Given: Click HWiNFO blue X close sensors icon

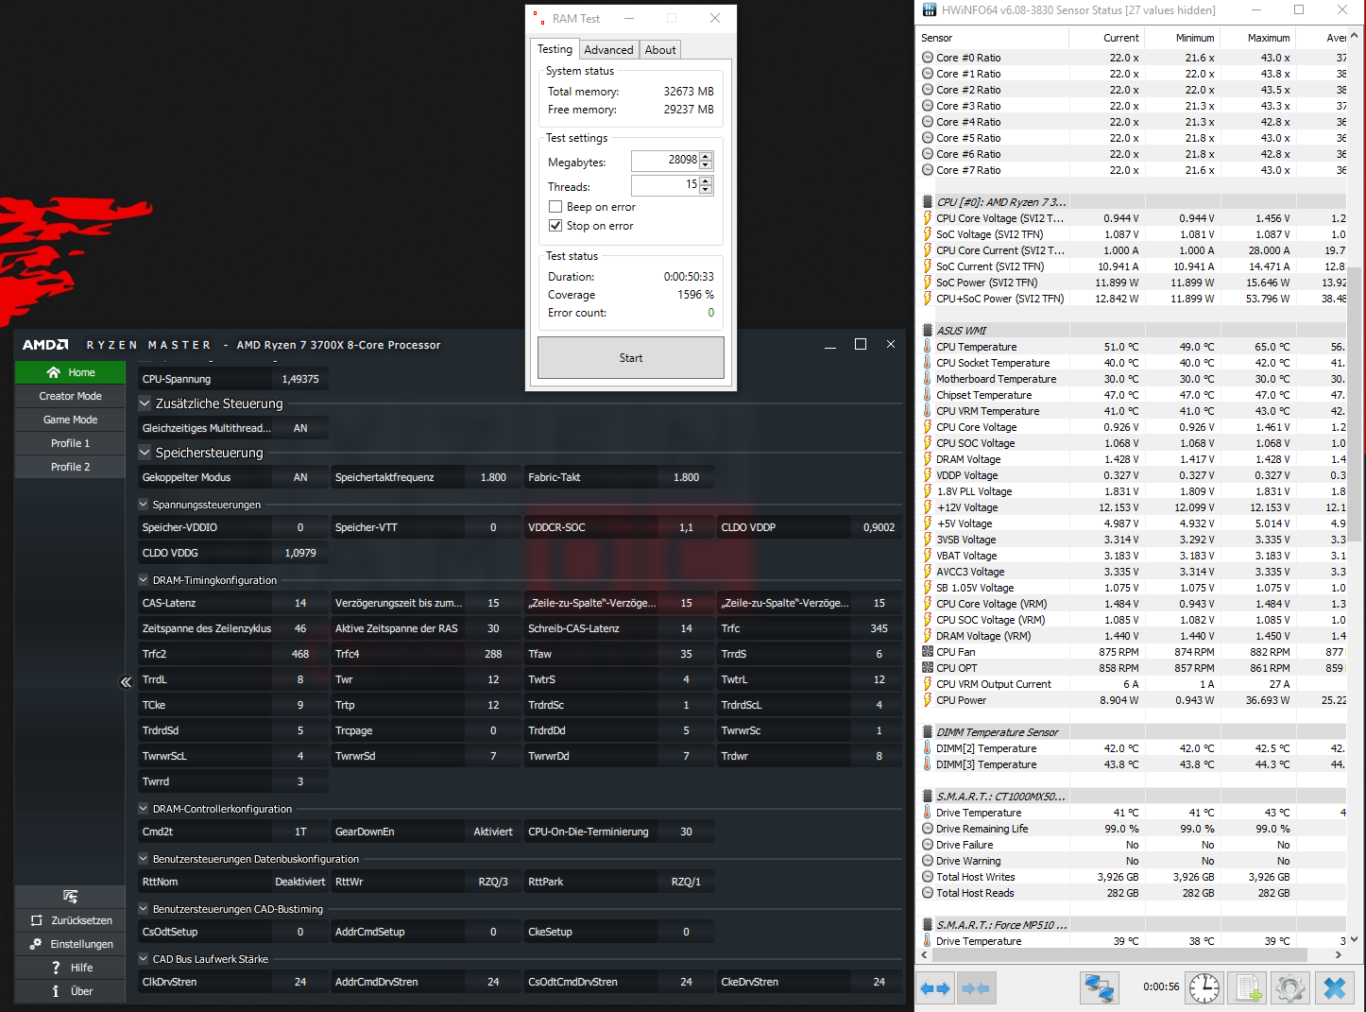Looking at the screenshot, I should click(1335, 987).
